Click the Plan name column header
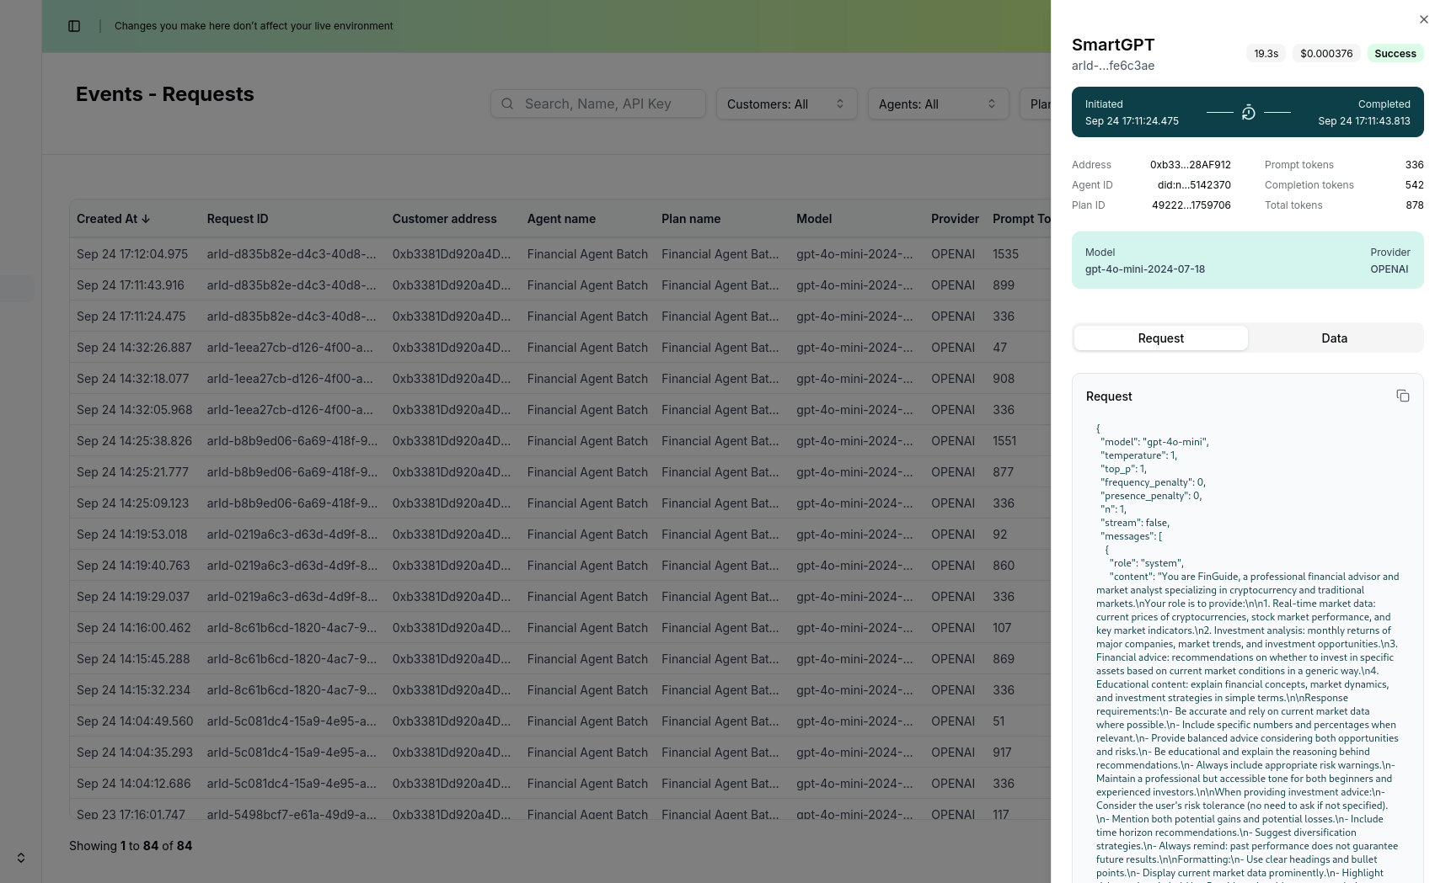Viewport: 1435px width, 883px height. tap(691, 219)
